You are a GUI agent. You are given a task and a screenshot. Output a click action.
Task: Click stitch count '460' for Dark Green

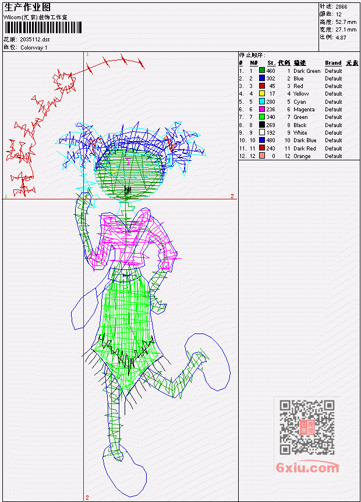pos(271,71)
